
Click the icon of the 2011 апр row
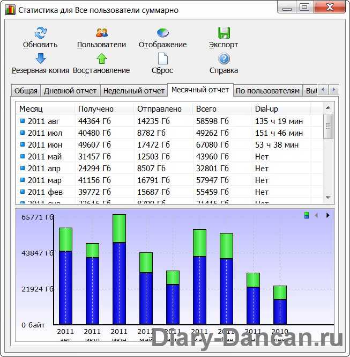(x=23, y=168)
